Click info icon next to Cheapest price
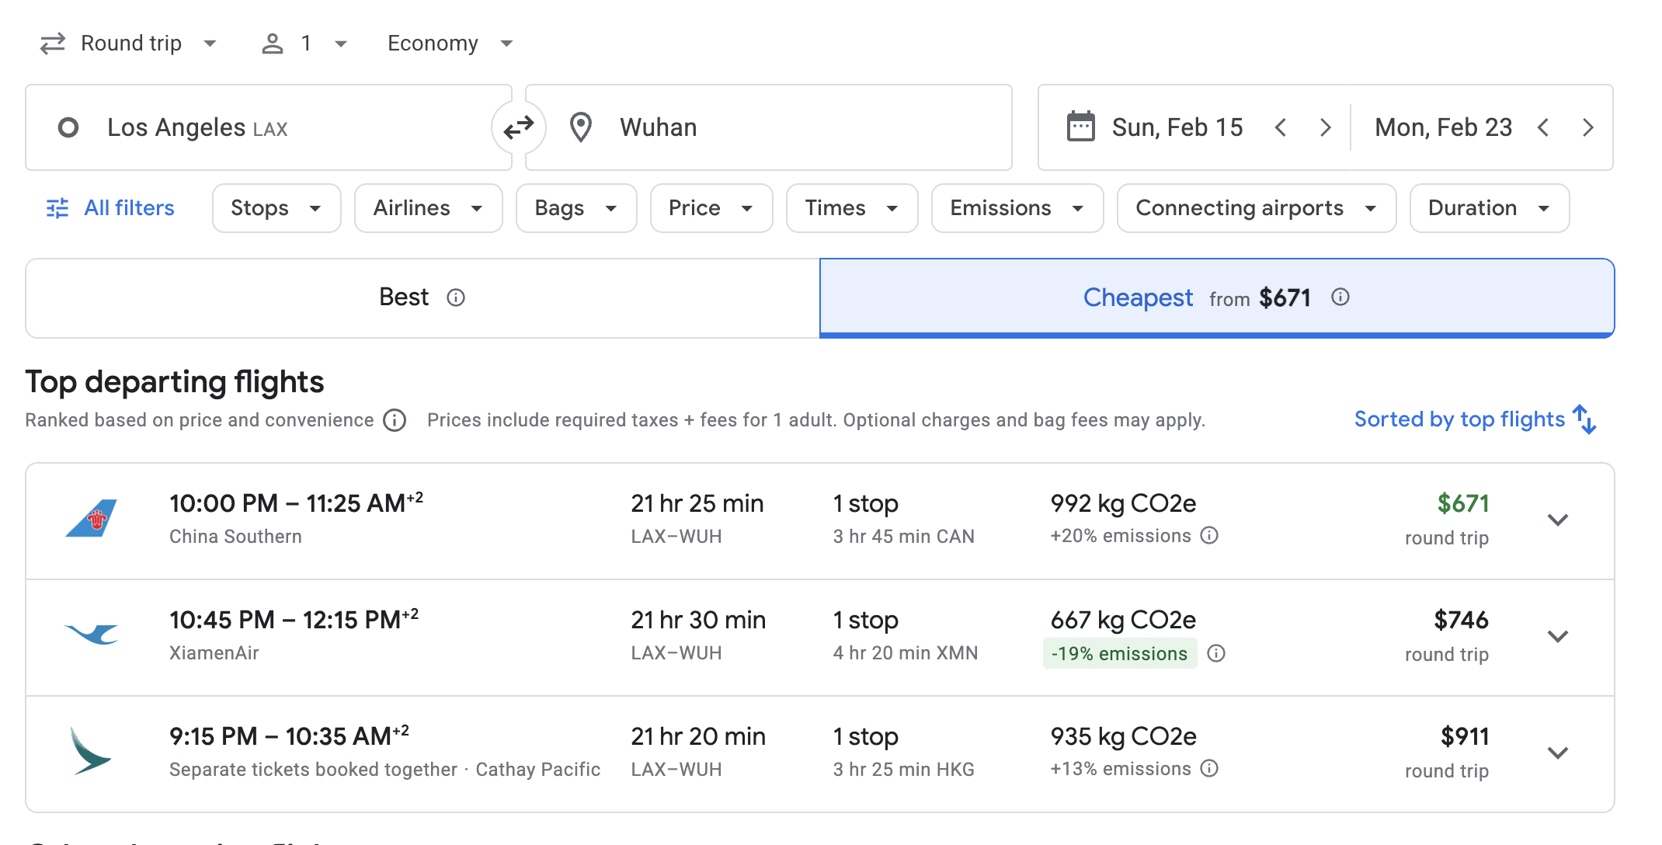 click(1340, 297)
